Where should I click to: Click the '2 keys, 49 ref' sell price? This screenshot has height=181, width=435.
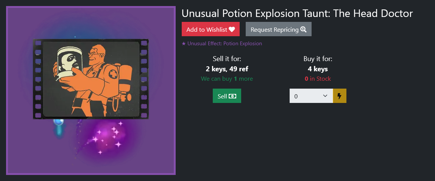227,69
